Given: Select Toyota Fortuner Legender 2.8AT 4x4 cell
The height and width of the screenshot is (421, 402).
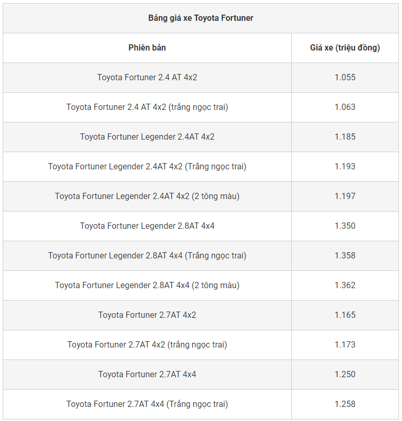Looking at the screenshot, I should pyautogui.click(x=147, y=226).
